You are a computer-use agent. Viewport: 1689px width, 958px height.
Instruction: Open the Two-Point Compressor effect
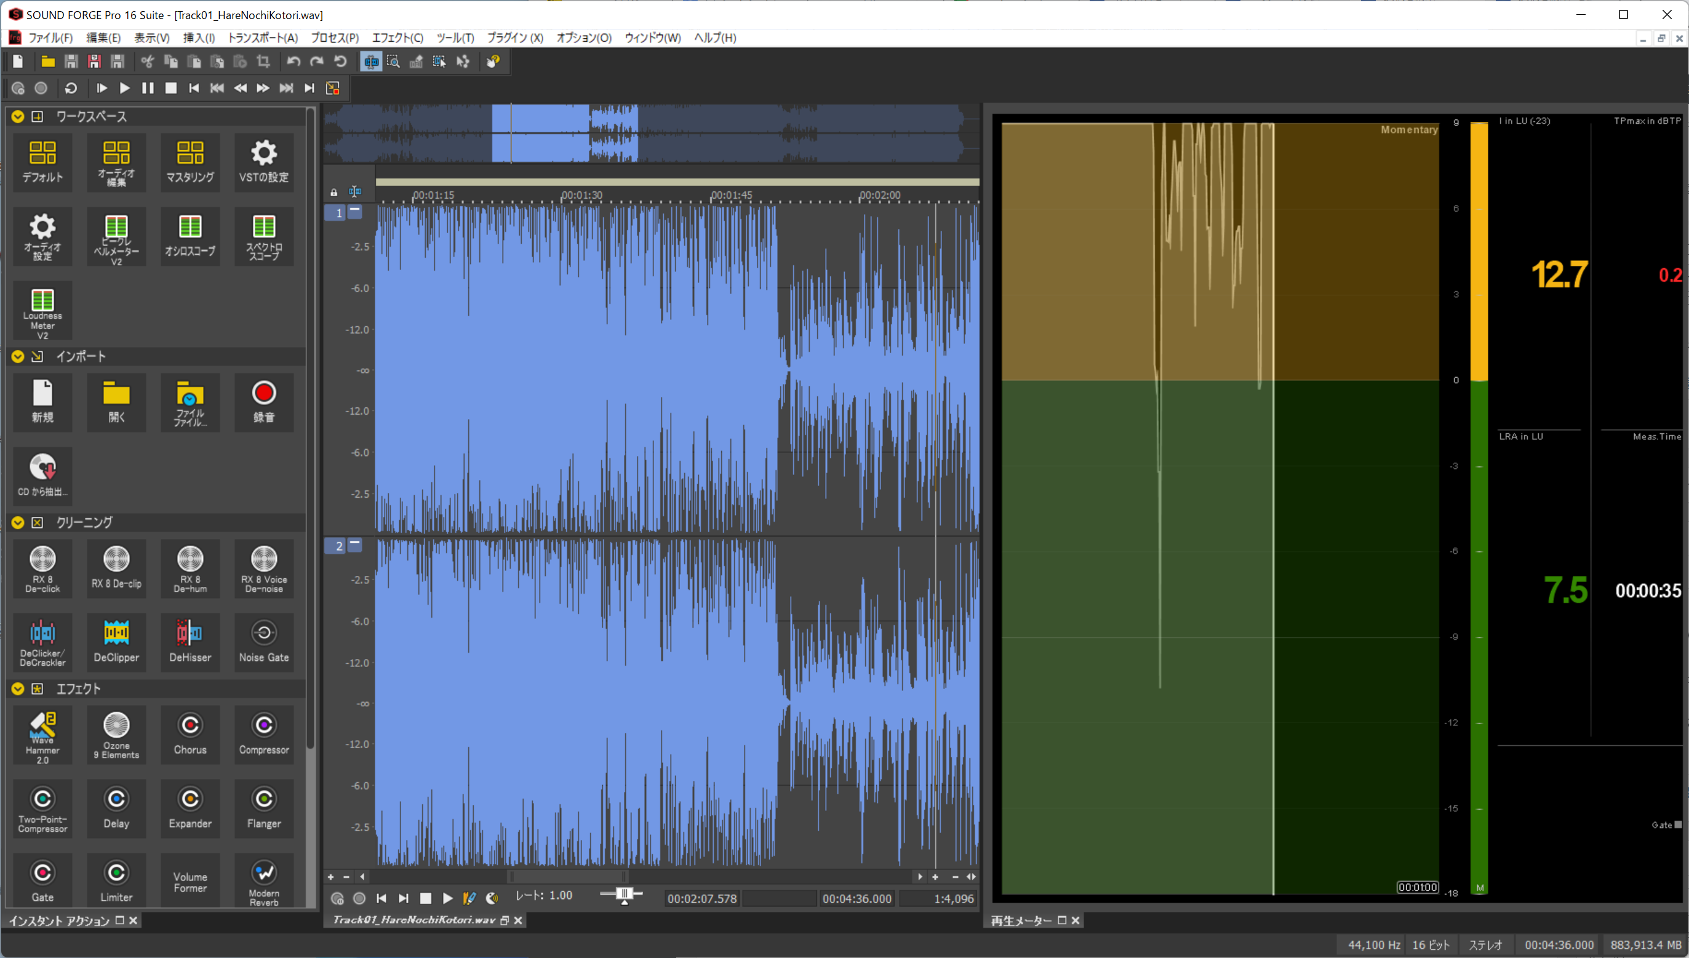pos(43,809)
